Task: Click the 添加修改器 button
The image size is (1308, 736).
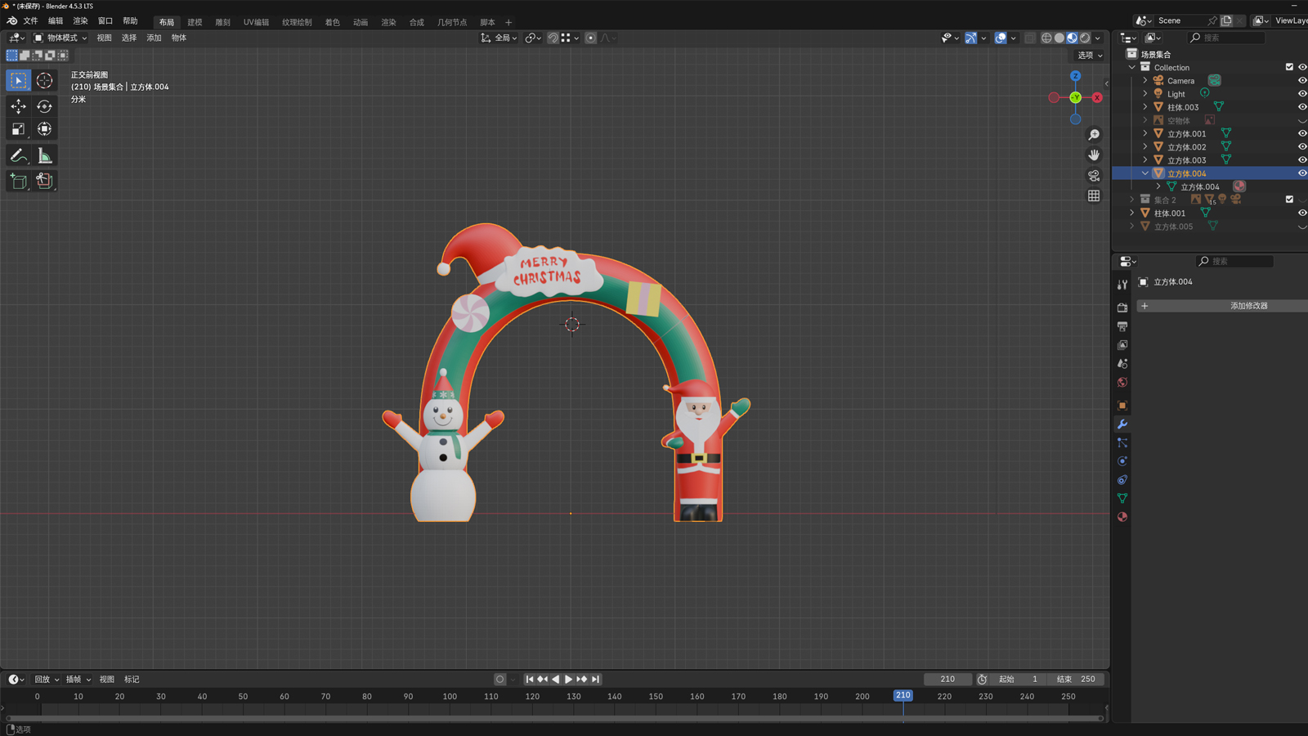Action: tap(1248, 306)
